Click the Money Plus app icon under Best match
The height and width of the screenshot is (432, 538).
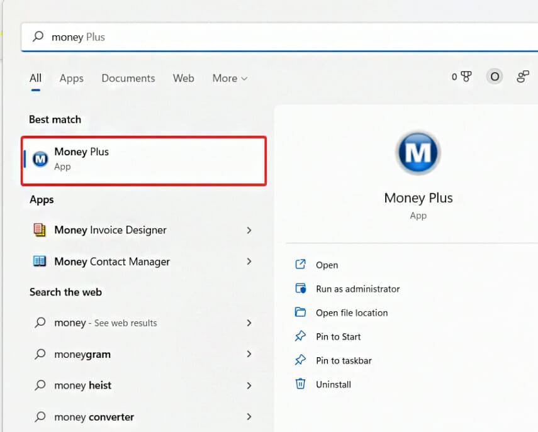pos(40,158)
